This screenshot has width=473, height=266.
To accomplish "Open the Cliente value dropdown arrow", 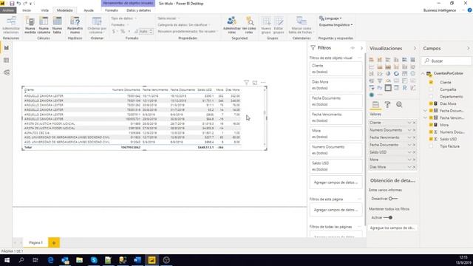I will (x=409, y=123).
